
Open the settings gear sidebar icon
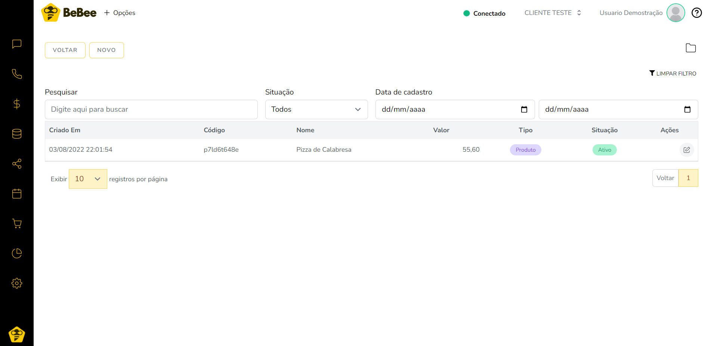tap(17, 283)
